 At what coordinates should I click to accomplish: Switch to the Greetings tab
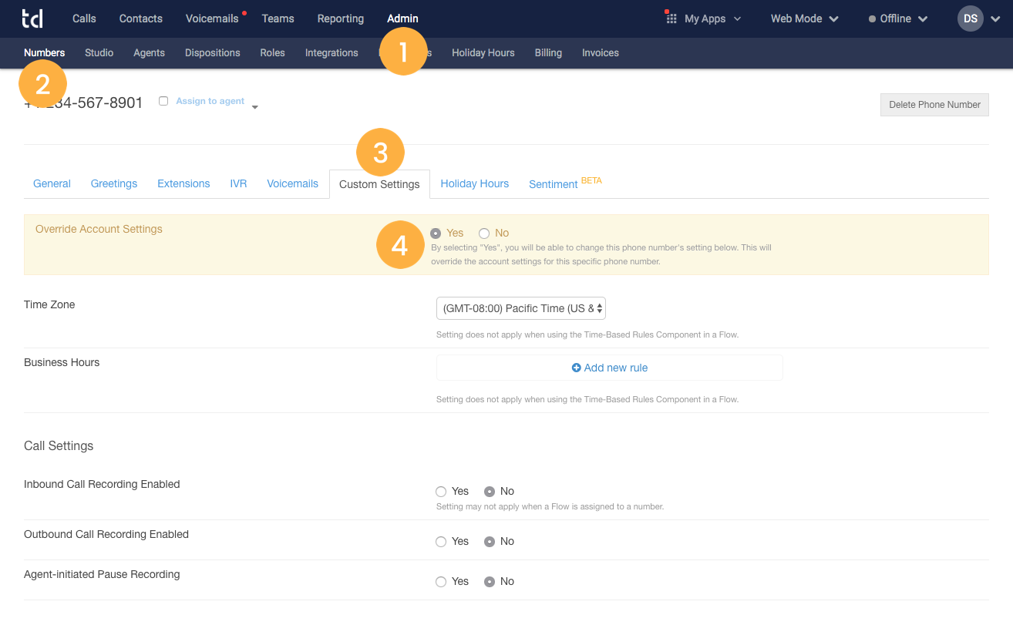[114, 184]
